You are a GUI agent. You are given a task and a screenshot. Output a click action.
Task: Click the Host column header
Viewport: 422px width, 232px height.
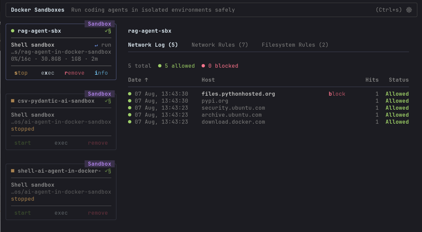pyautogui.click(x=208, y=80)
